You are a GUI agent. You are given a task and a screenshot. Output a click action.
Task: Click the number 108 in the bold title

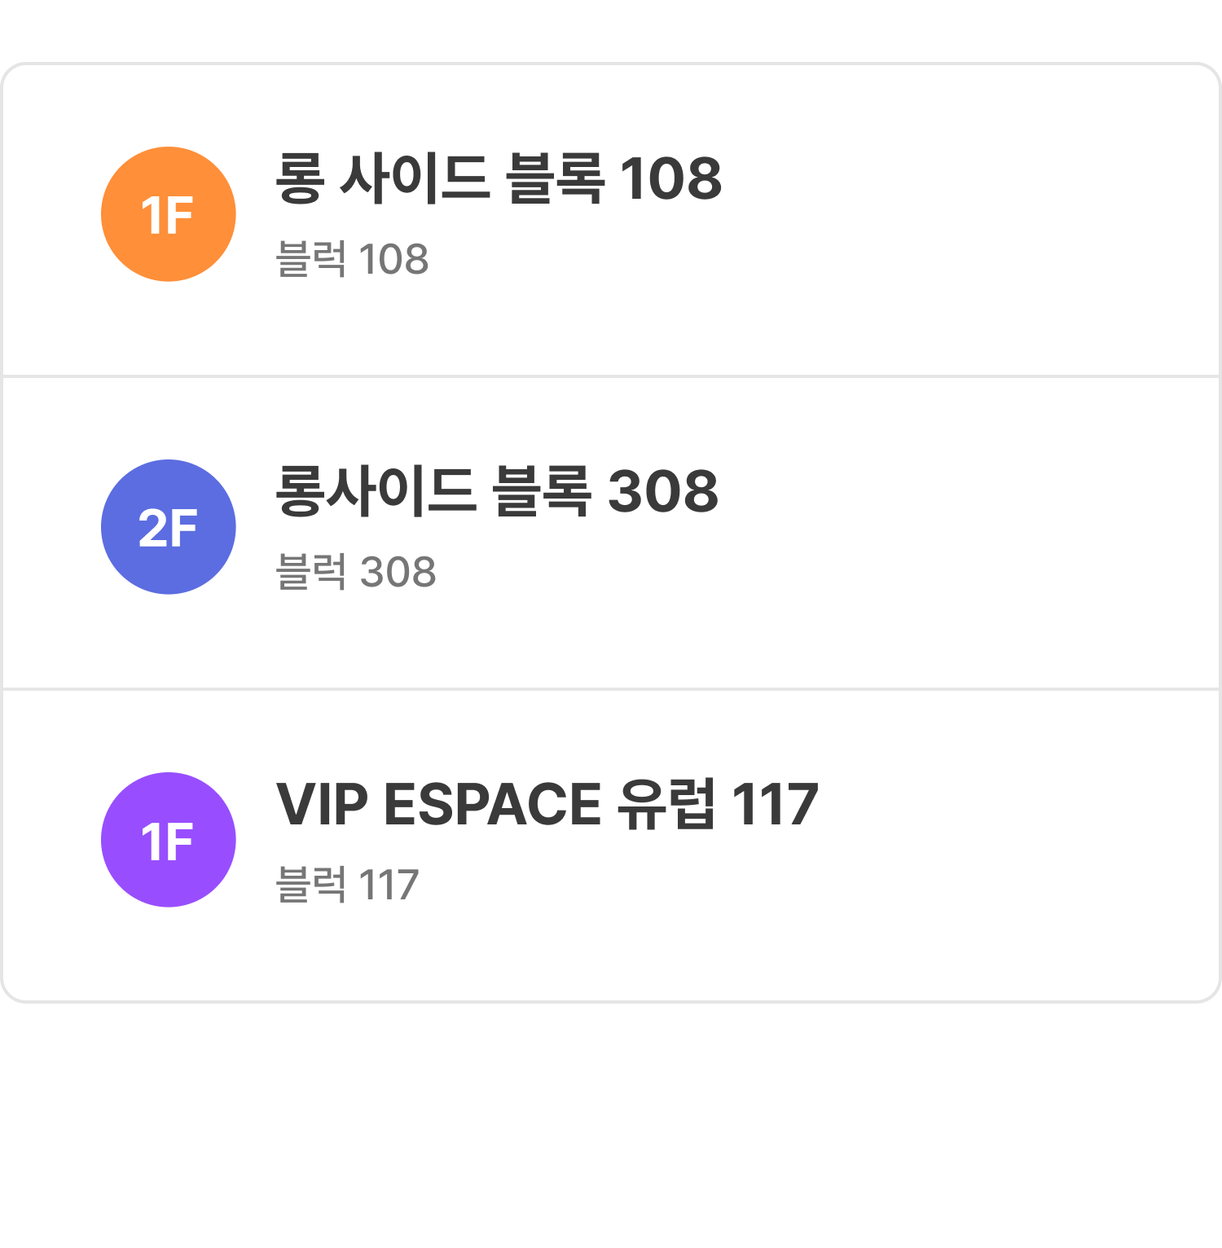[670, 178]
